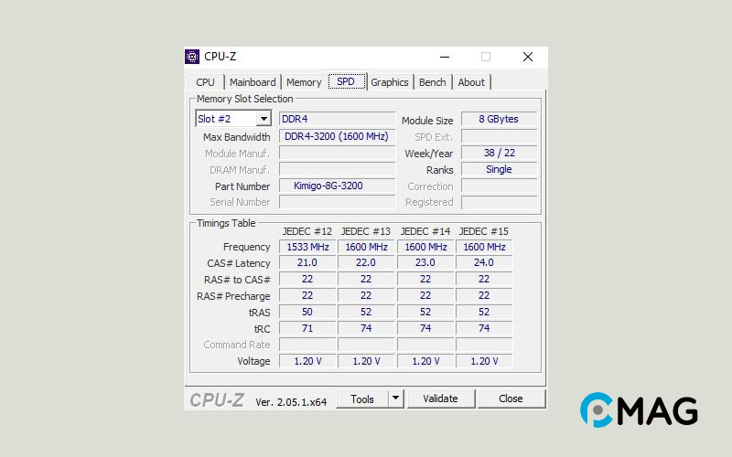Click the JEDEC #13 column header
The image size is (732, 457).
coord(366,231)
